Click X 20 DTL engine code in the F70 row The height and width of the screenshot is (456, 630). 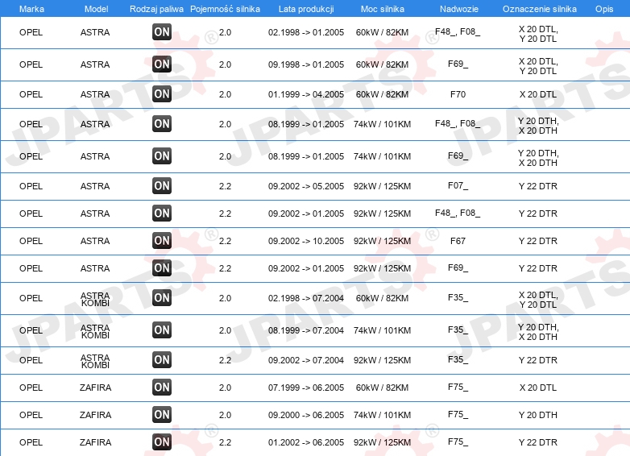[x=538, y=94]
